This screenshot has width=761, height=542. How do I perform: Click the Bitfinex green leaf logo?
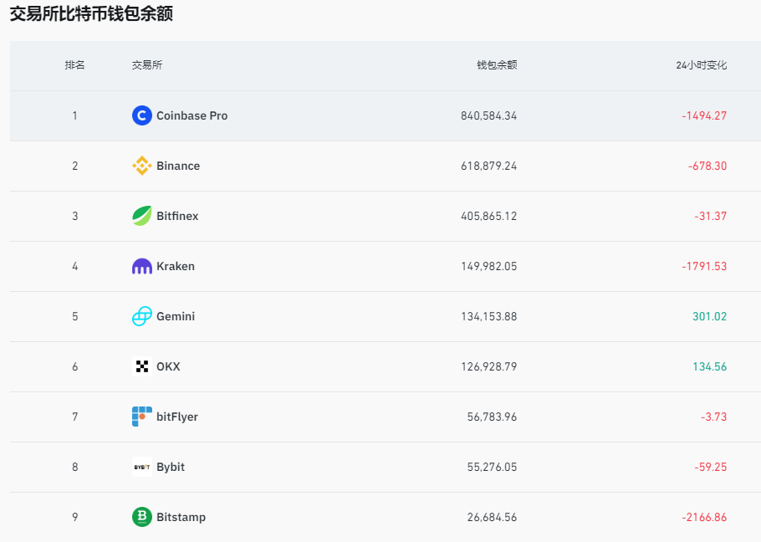coord(140,216)
